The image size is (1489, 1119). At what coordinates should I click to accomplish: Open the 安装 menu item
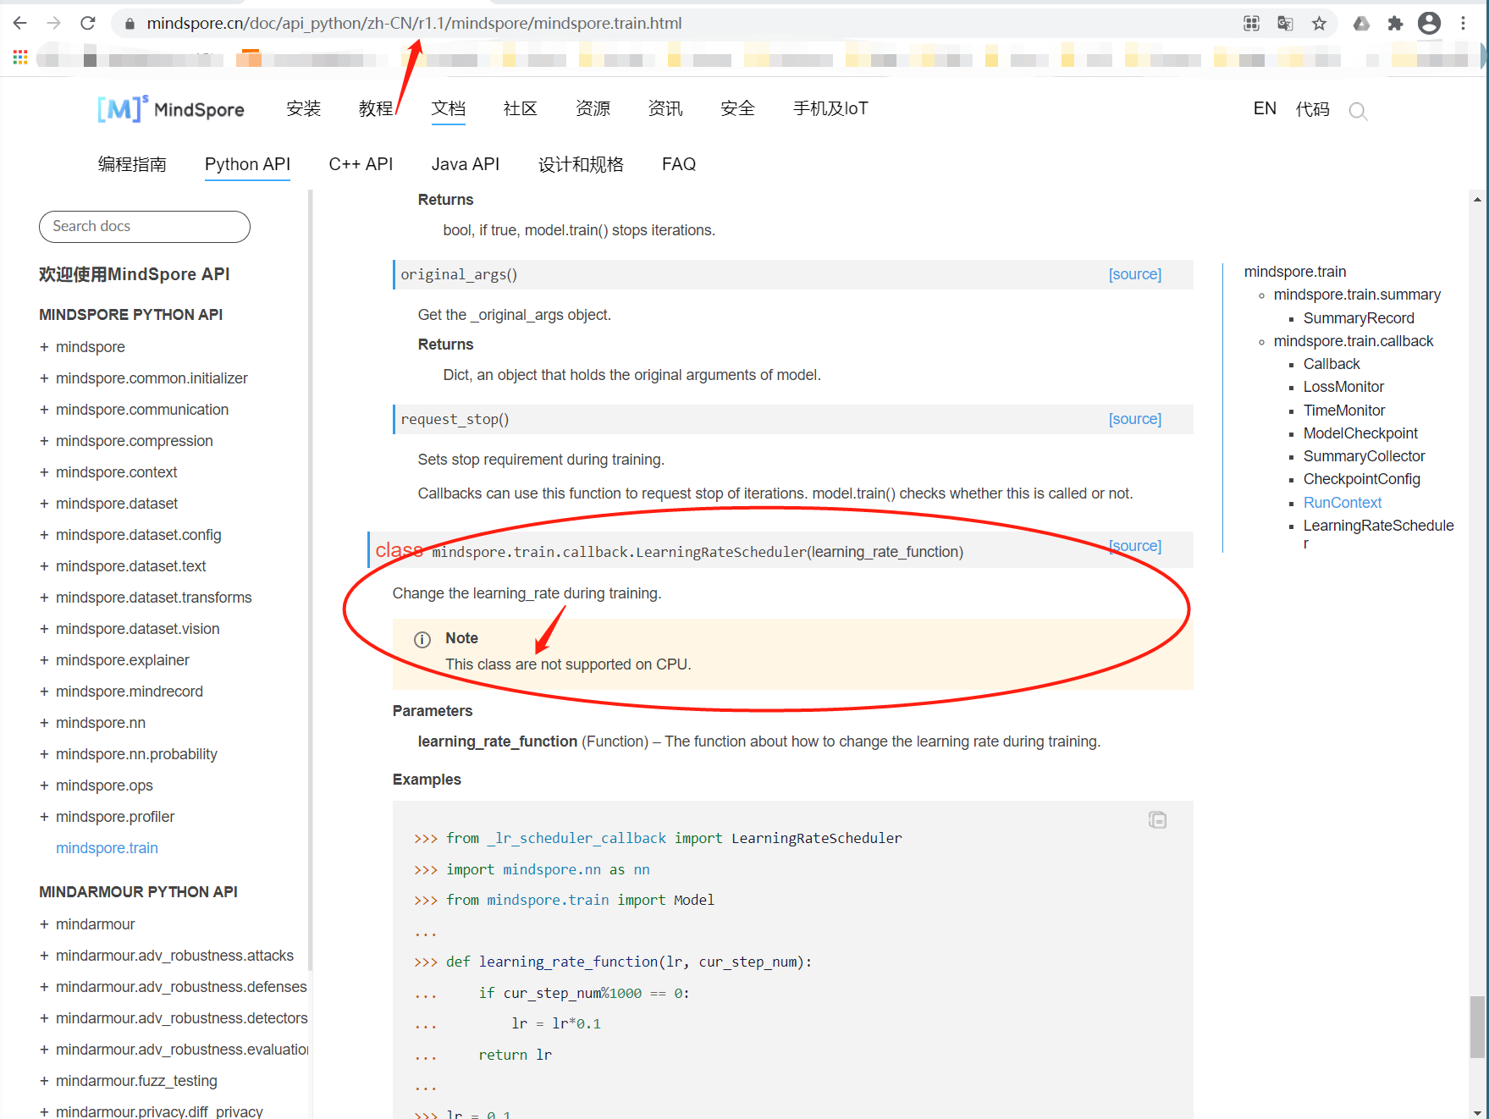tap(304, 108)
